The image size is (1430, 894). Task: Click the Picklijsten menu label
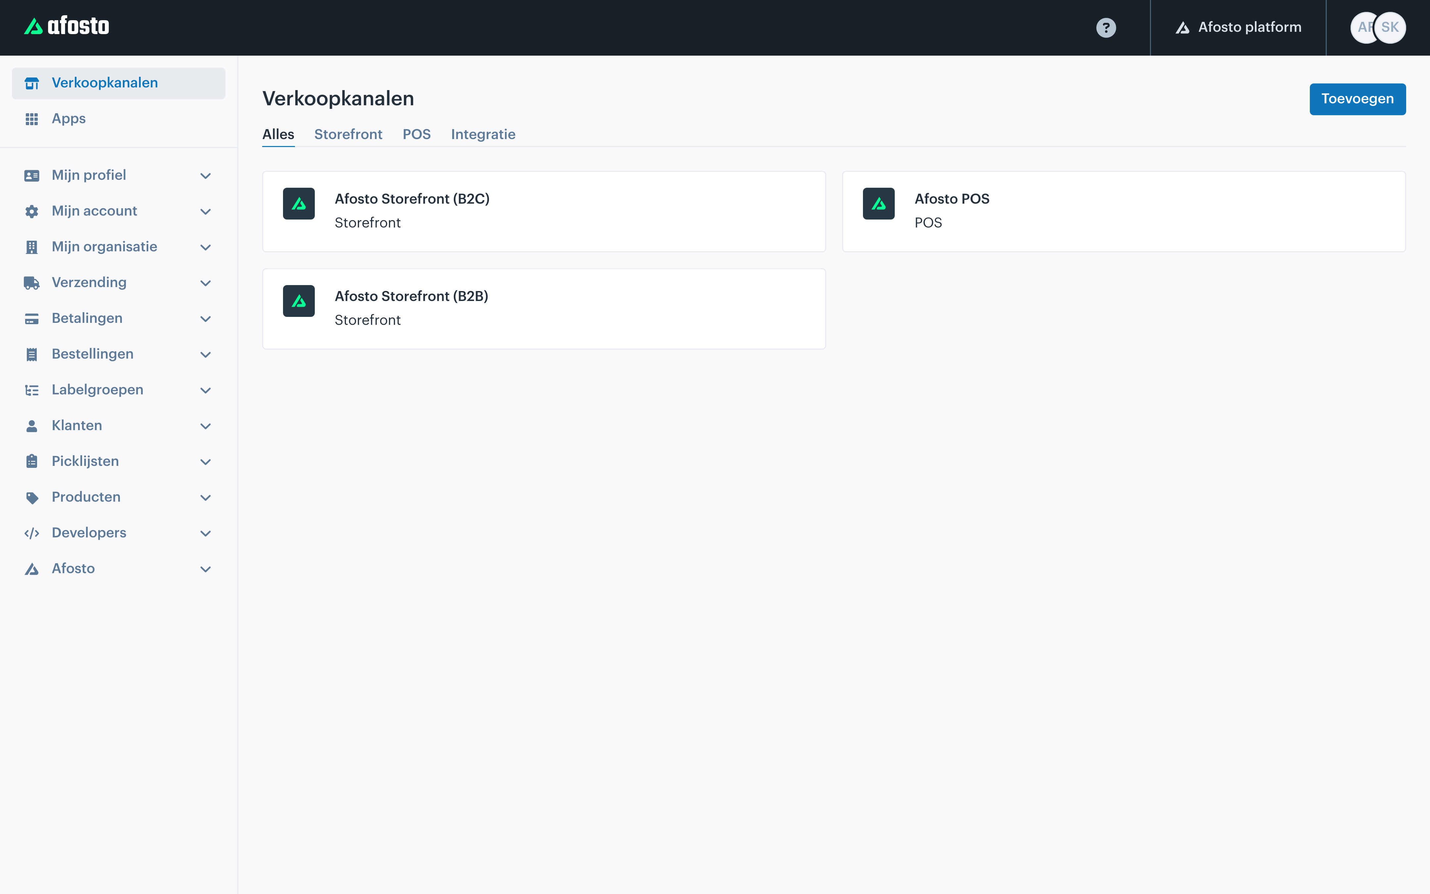[85, 461]
